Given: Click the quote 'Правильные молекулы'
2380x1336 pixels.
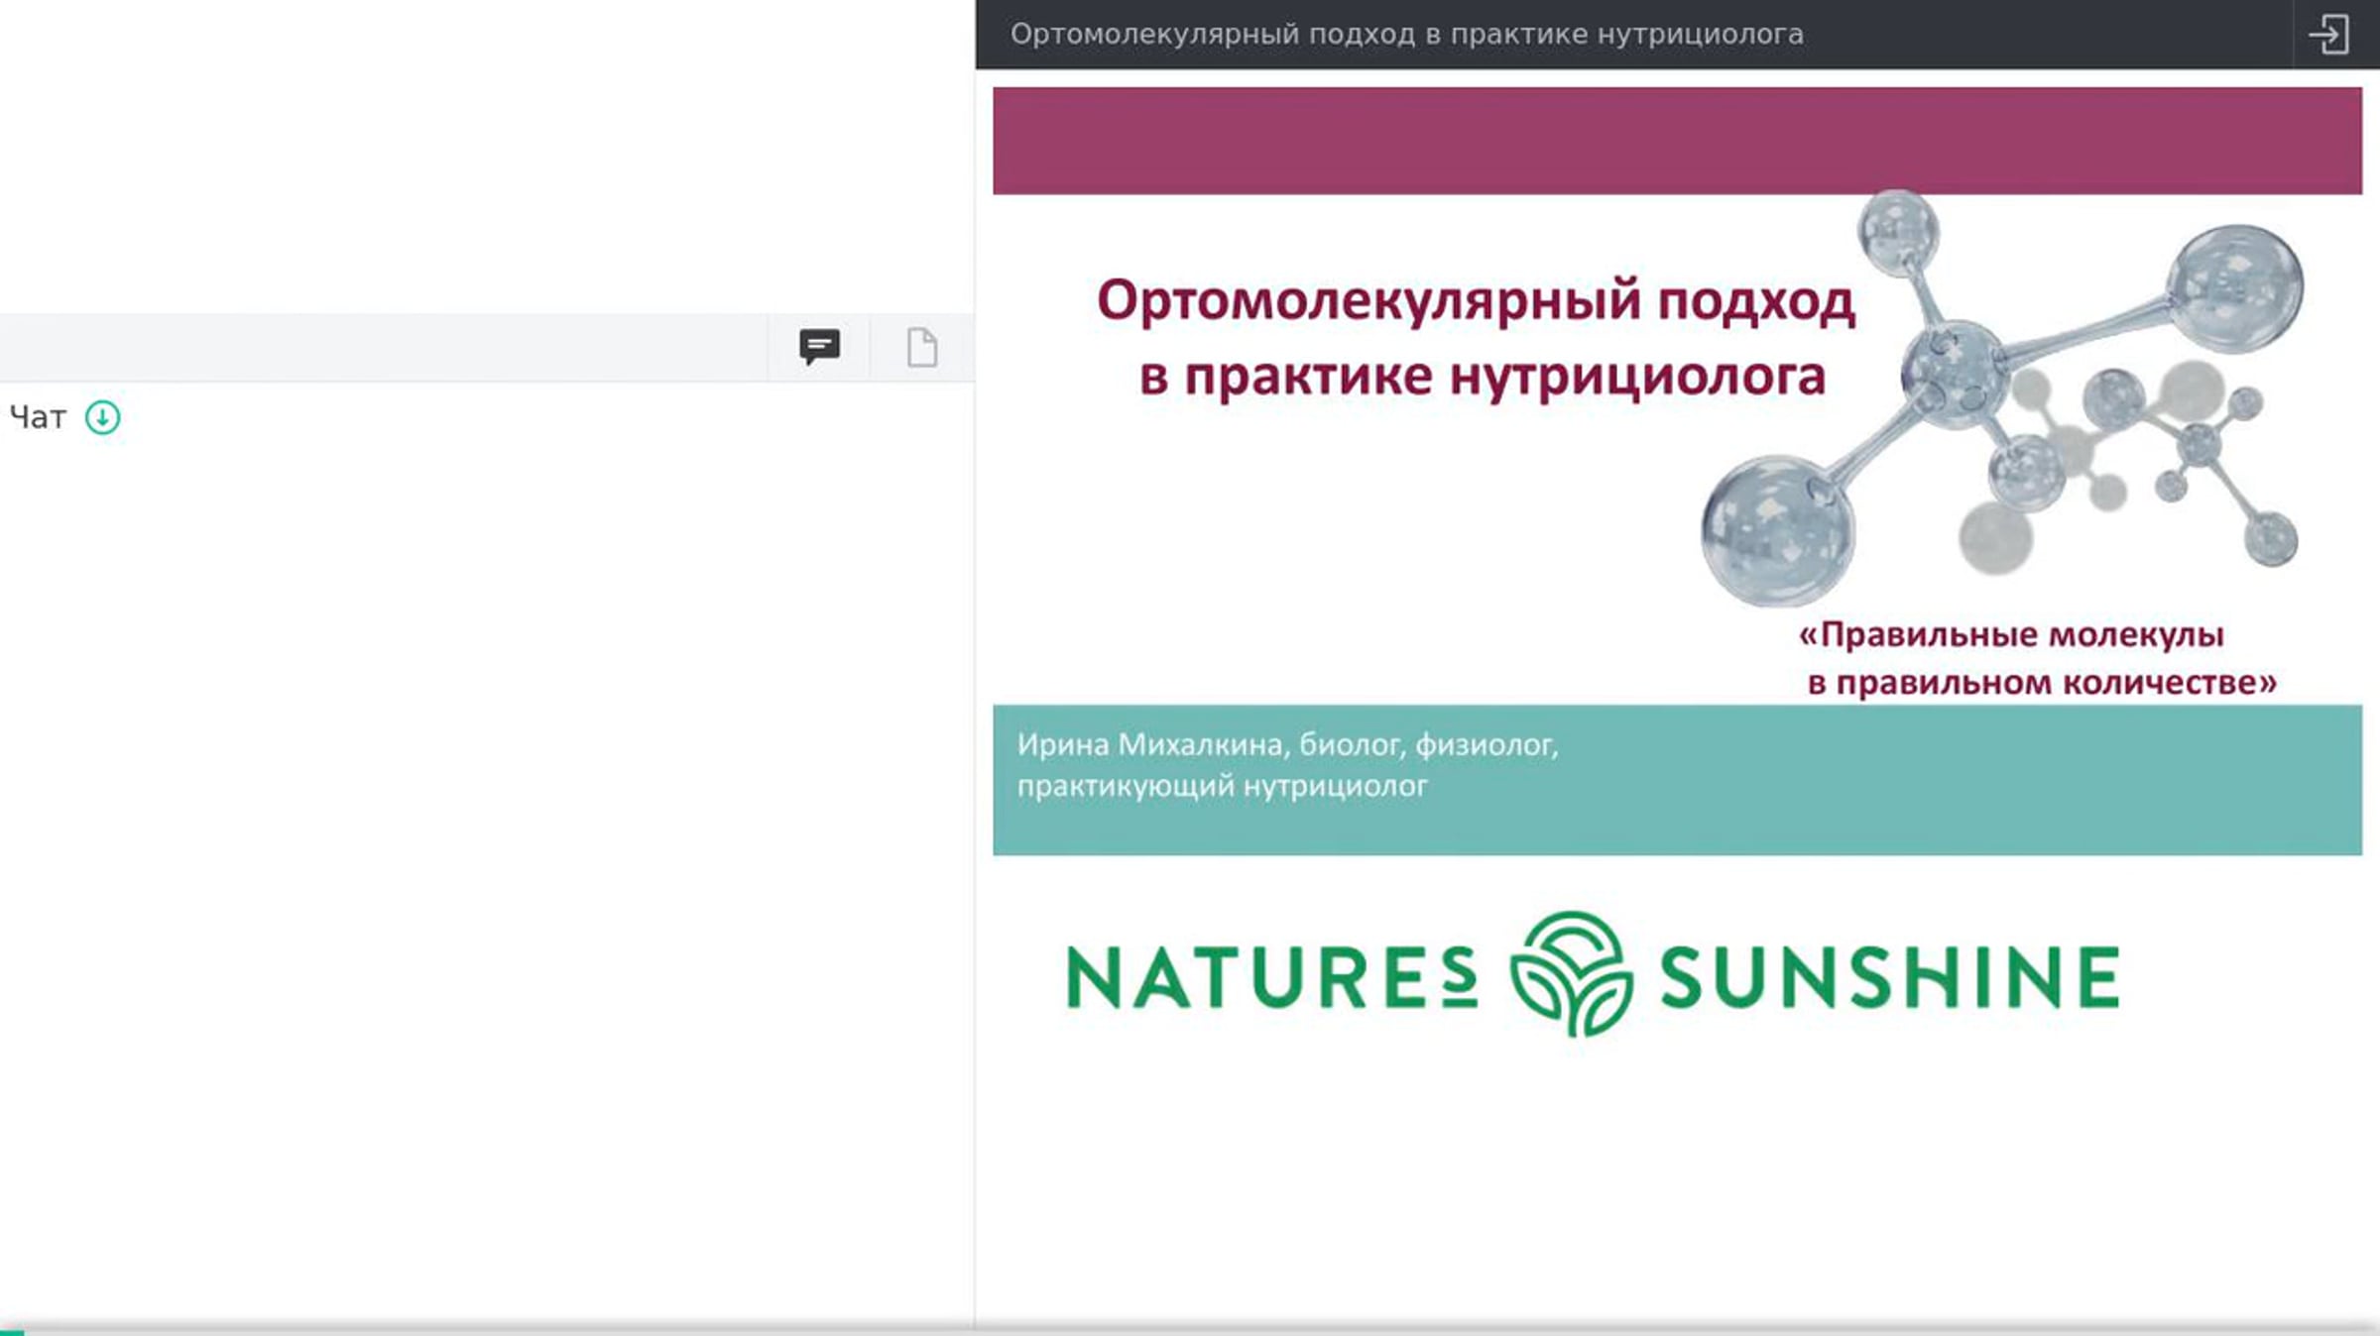Looking at the screenshot, I should pos(2012,634).
